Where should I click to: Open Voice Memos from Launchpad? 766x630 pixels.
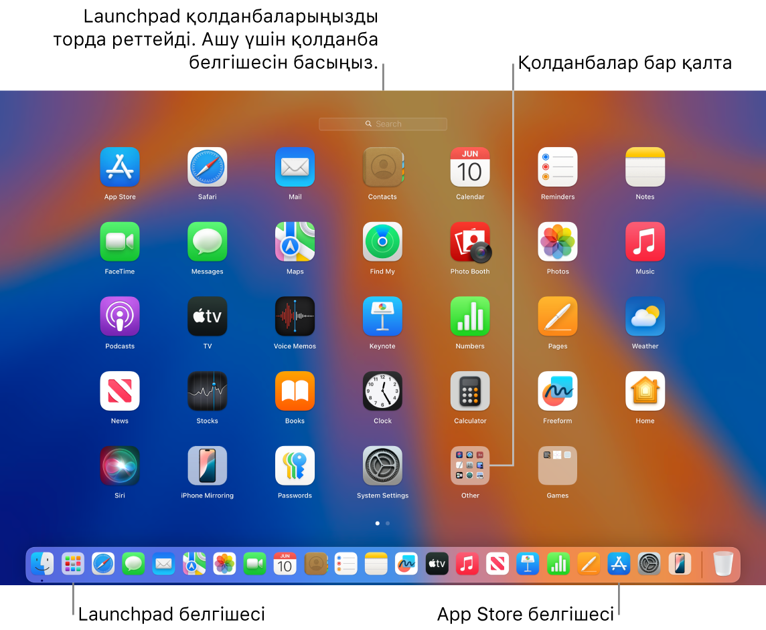pos(295,316)
